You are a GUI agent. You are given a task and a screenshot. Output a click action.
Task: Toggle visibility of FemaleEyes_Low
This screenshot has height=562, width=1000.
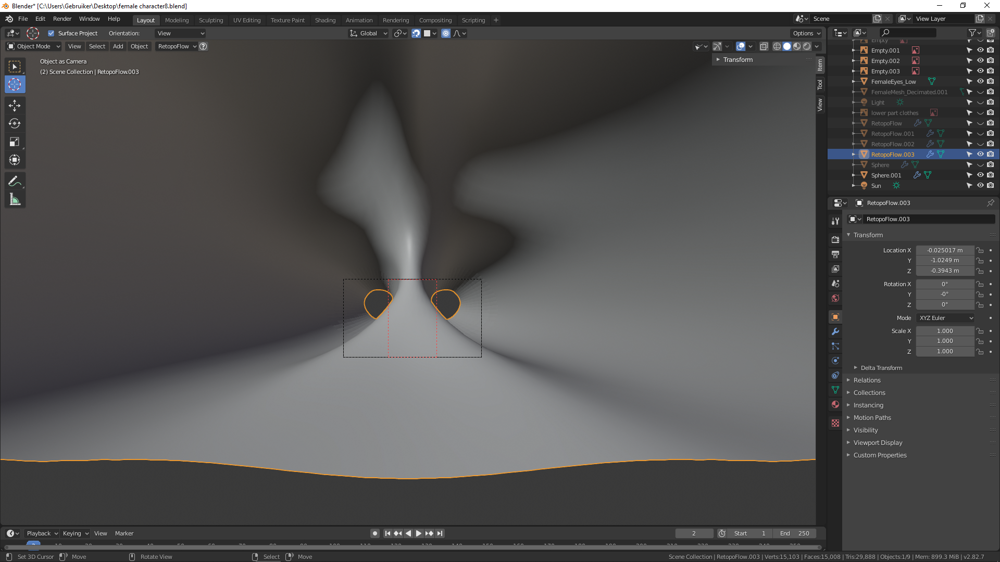980,82
